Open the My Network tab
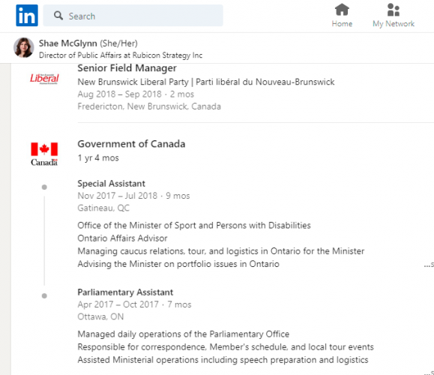 (394, 16)
